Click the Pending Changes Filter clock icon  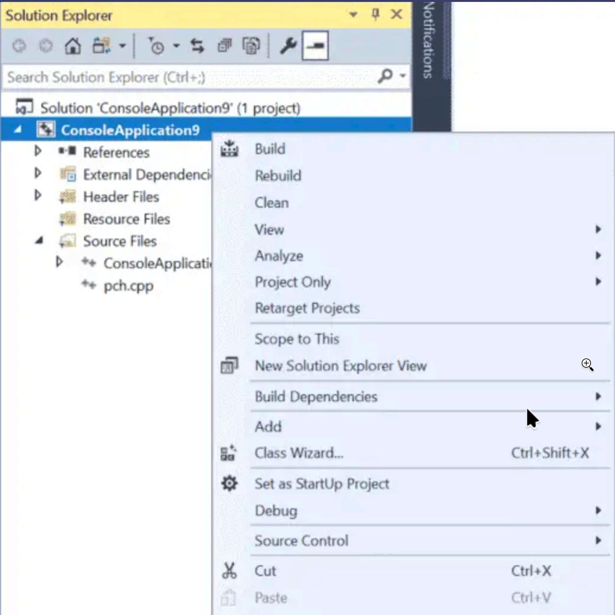[x=156, y=46]
